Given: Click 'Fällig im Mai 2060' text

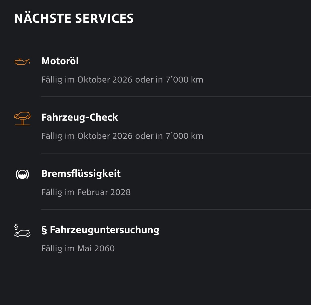Looking at the screenshot, I should point(78,248).
